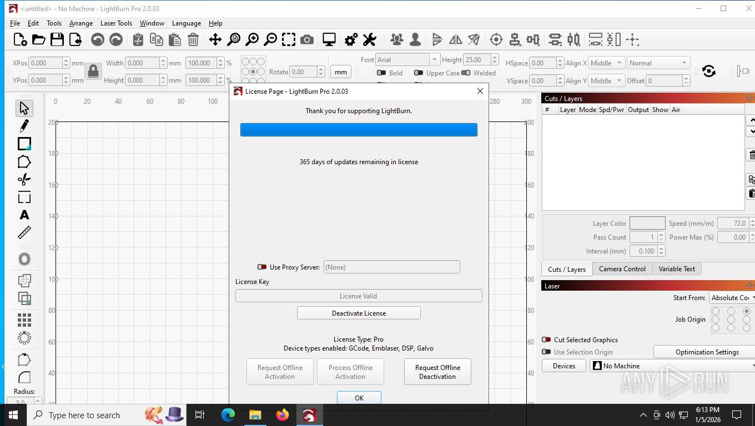Click the blue license progress bar
Screen dimensions: 755x426
pos(359,130)
